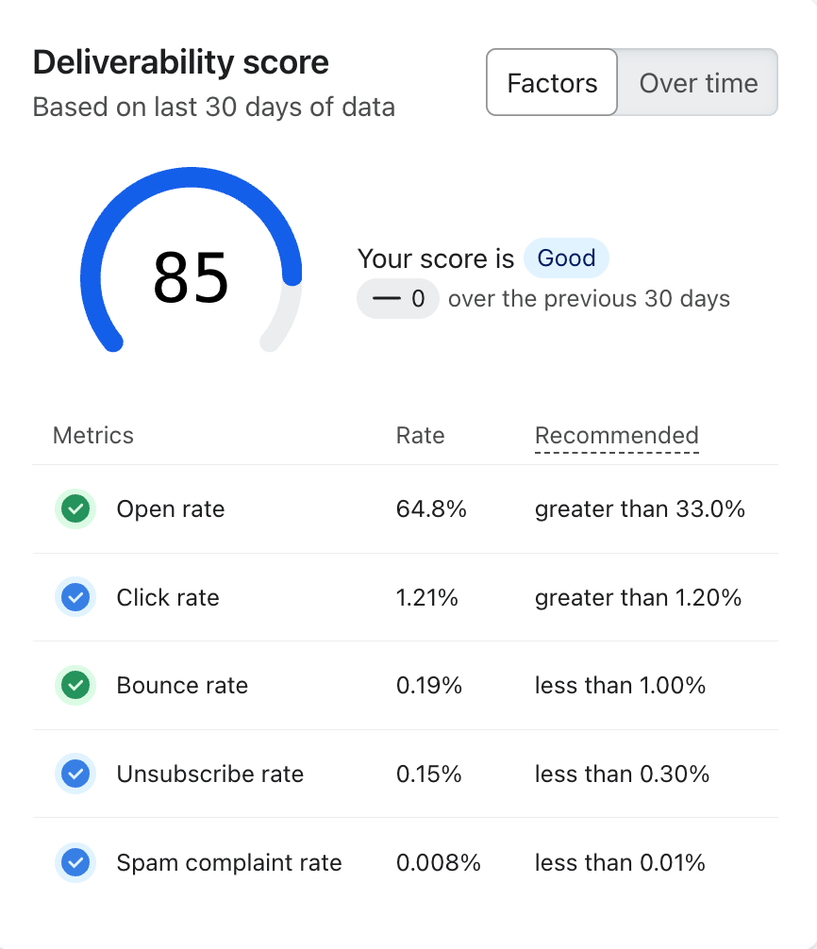
Task: Click the 64.8% open rate value
Action: 431,509
